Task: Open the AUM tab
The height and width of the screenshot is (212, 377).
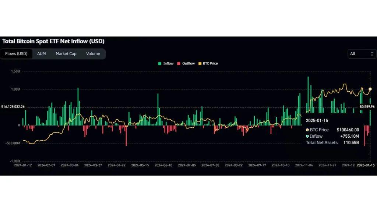Action: click(x=42, y=54)
